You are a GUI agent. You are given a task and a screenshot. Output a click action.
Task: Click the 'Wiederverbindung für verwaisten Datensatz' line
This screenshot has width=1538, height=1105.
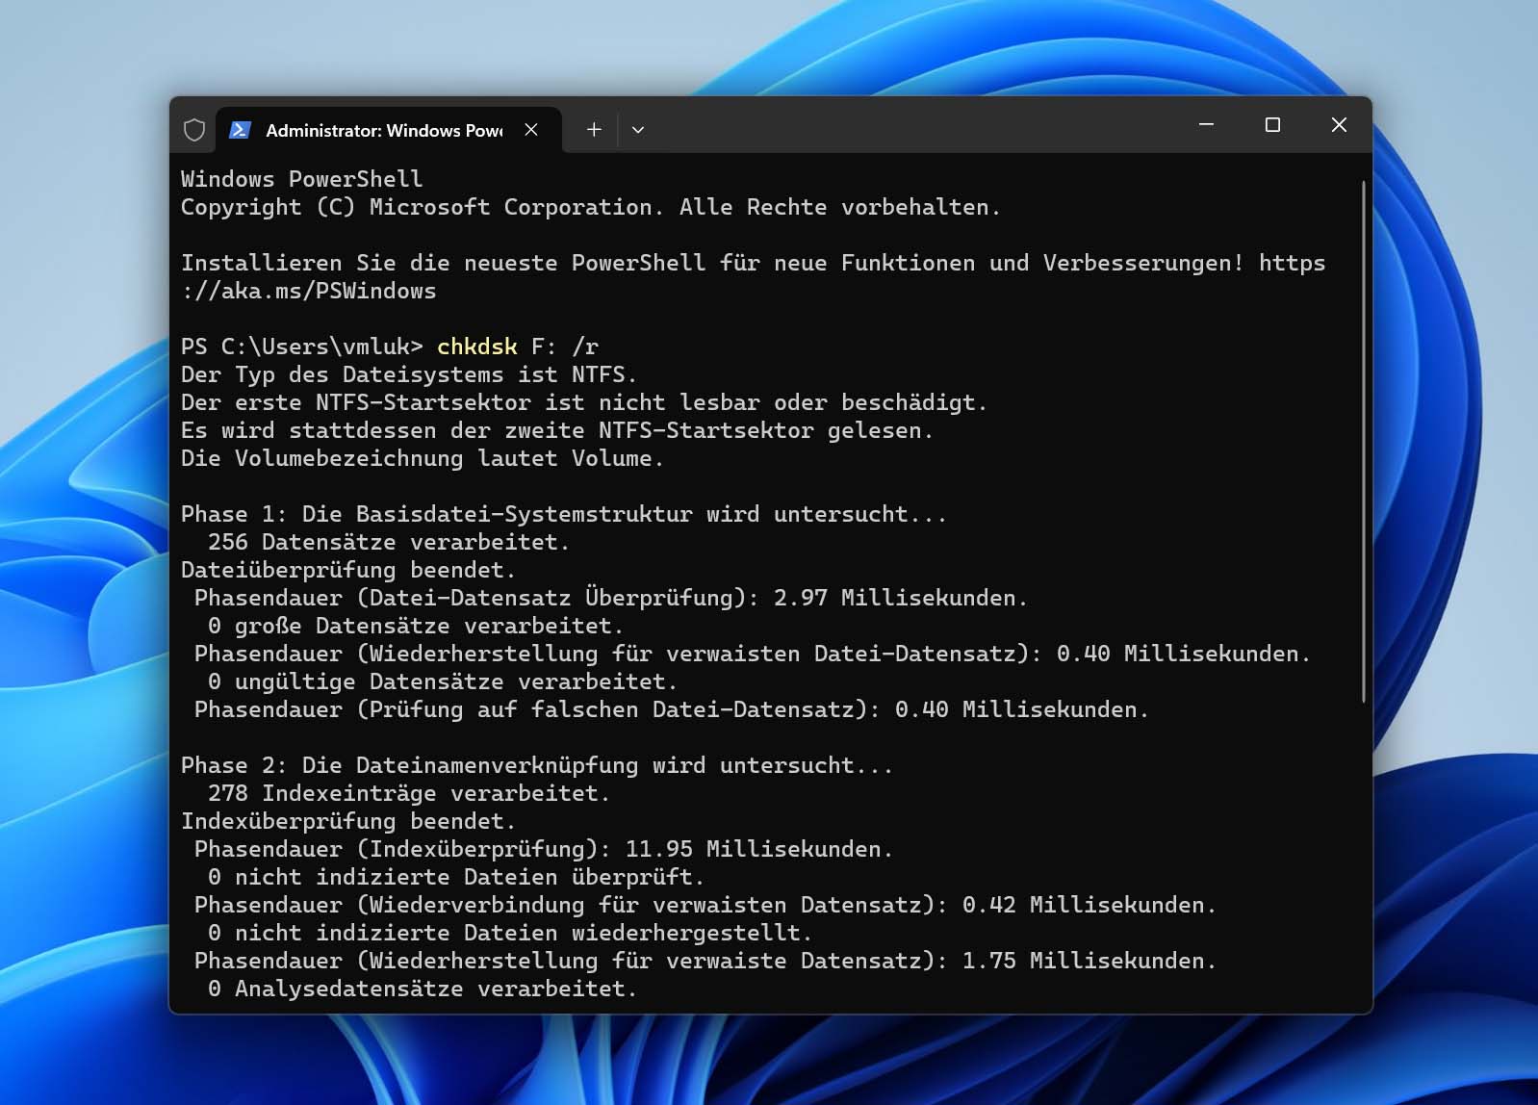coord(705,905)
